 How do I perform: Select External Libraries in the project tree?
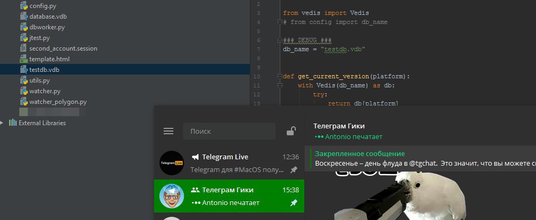click(42, 123)
